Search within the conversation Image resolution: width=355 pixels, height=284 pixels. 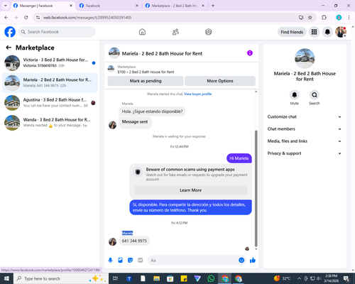[x=315, y=95]
